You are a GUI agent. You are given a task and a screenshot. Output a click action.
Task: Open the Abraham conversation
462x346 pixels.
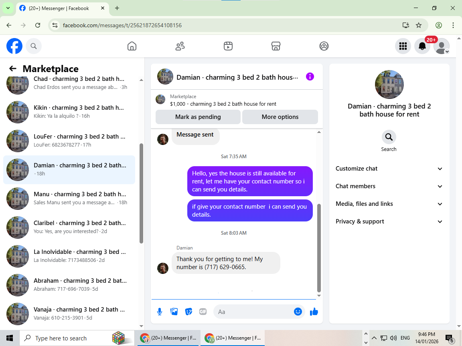(69, 285)
